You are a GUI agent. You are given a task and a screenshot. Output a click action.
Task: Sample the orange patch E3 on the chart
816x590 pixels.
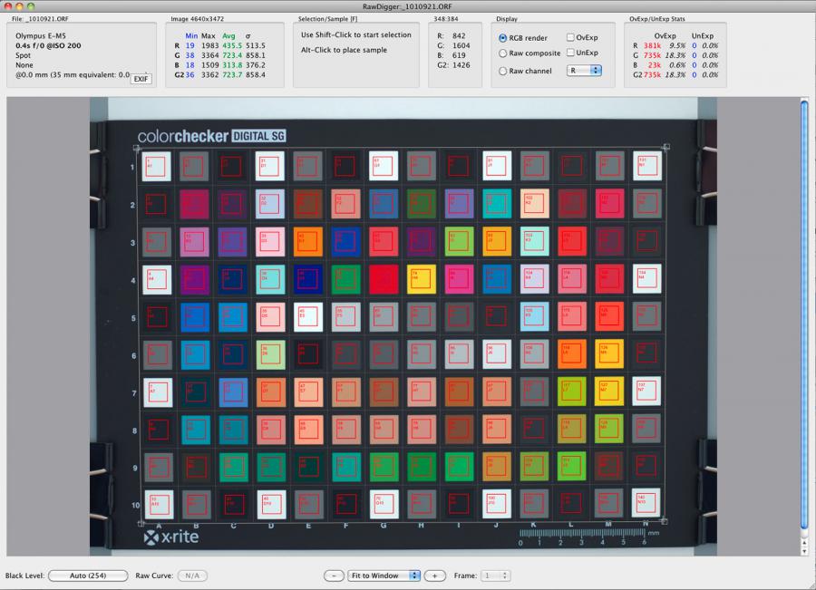tap(308, 241)
